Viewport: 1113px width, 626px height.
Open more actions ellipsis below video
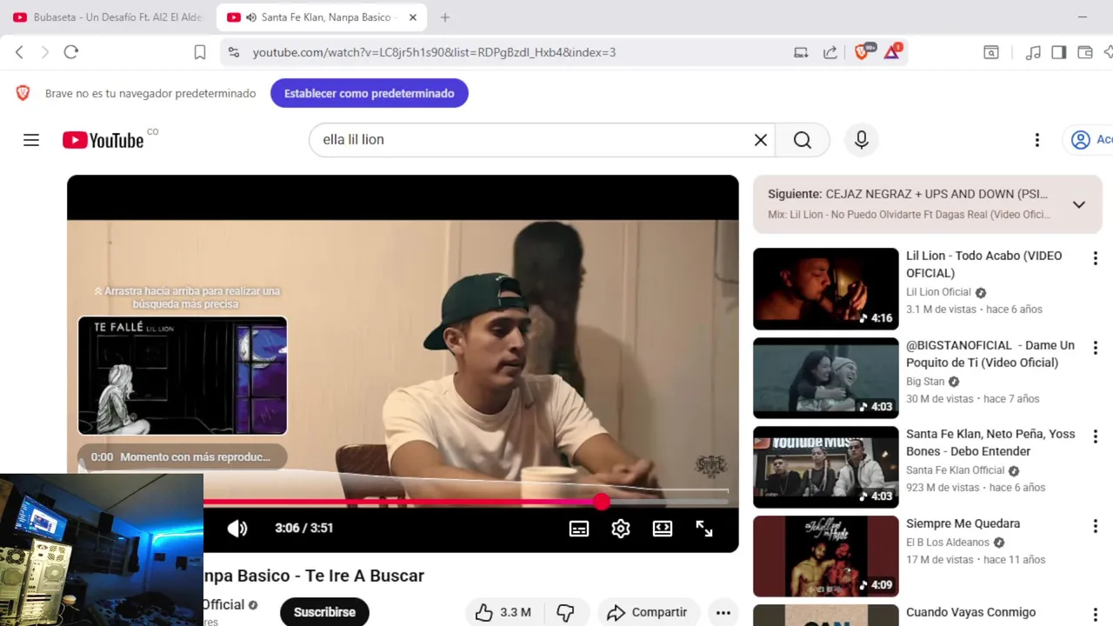pyautogui.click(x=723, y=613)
